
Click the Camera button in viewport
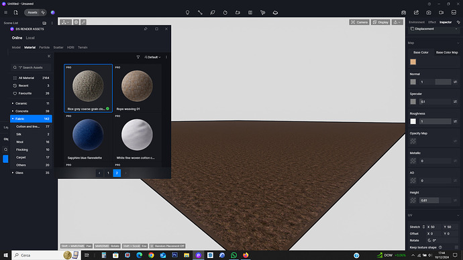click(359, 22)
